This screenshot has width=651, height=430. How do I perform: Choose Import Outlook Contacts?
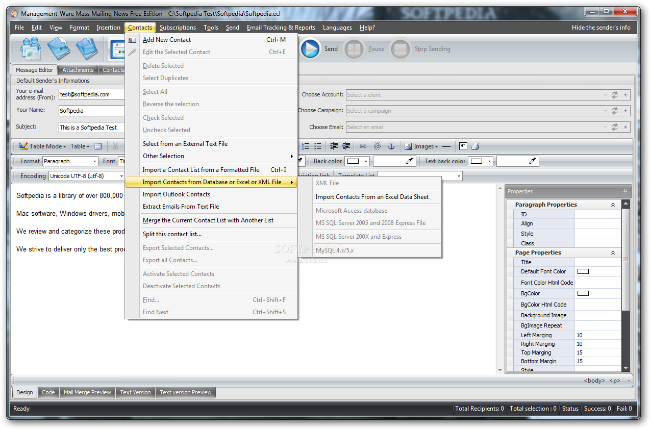[211, 194]
